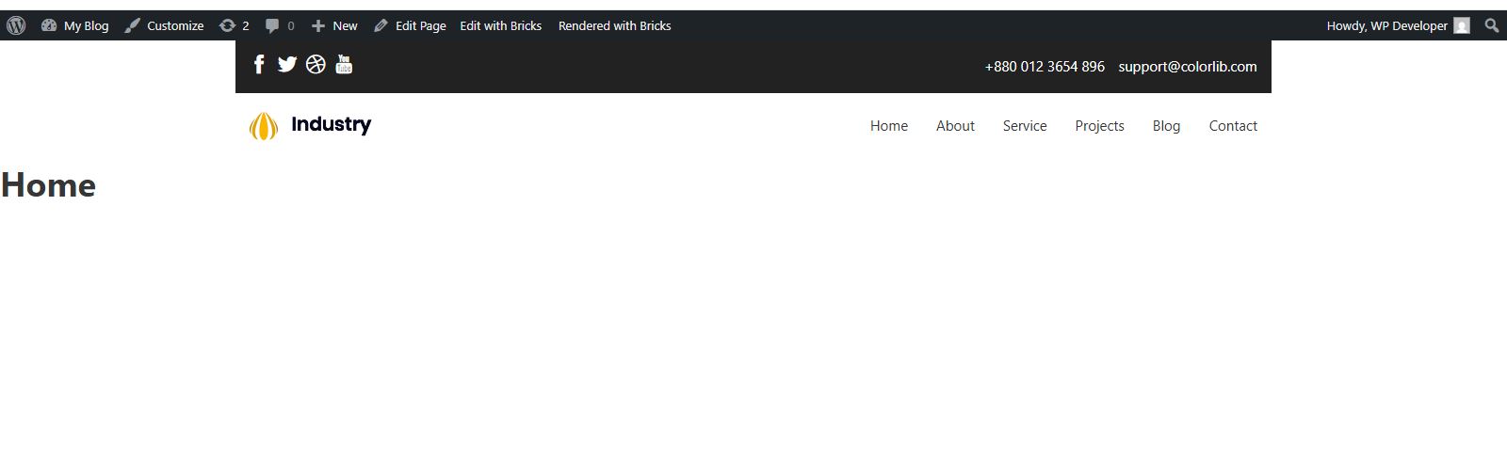Image resolution: width=1507 pixels, height=475 pixels.
Task: Click Edit with Bricks
Action: click(x=500, y=25)
